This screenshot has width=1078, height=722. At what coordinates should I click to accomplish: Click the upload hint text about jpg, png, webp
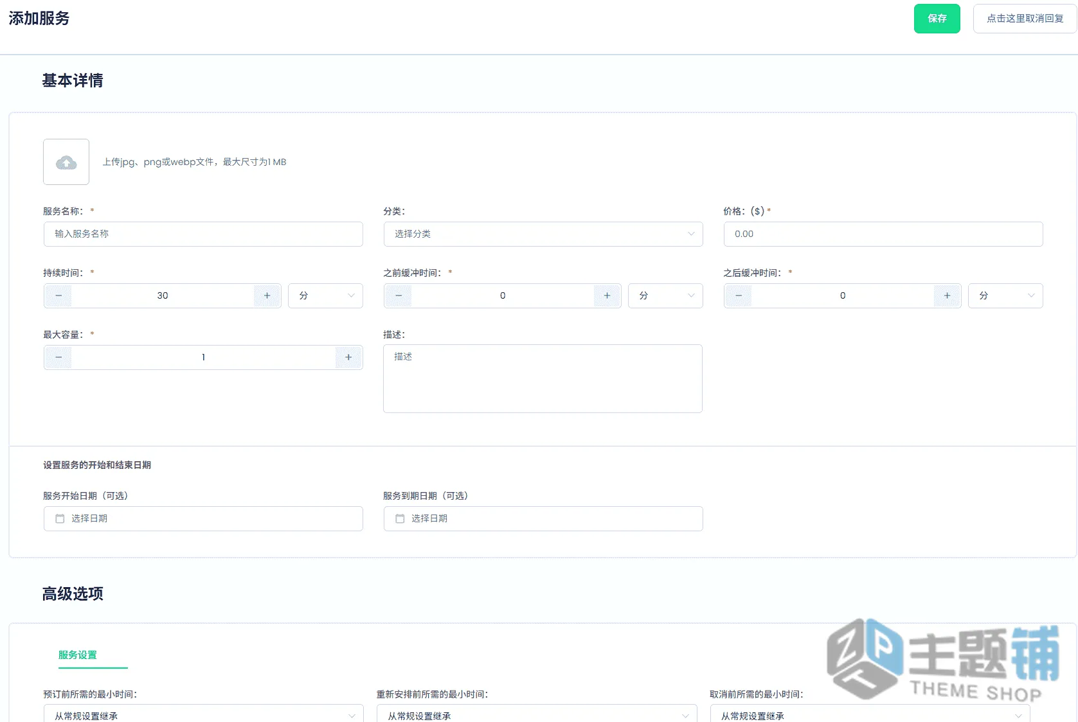tap(195, 162)
